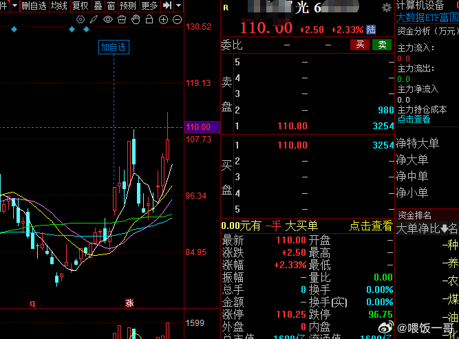Image resolution: width=459 pixels, height=339 pixels.
Task: Open chart settings gear icon
Action: (81, 19)
